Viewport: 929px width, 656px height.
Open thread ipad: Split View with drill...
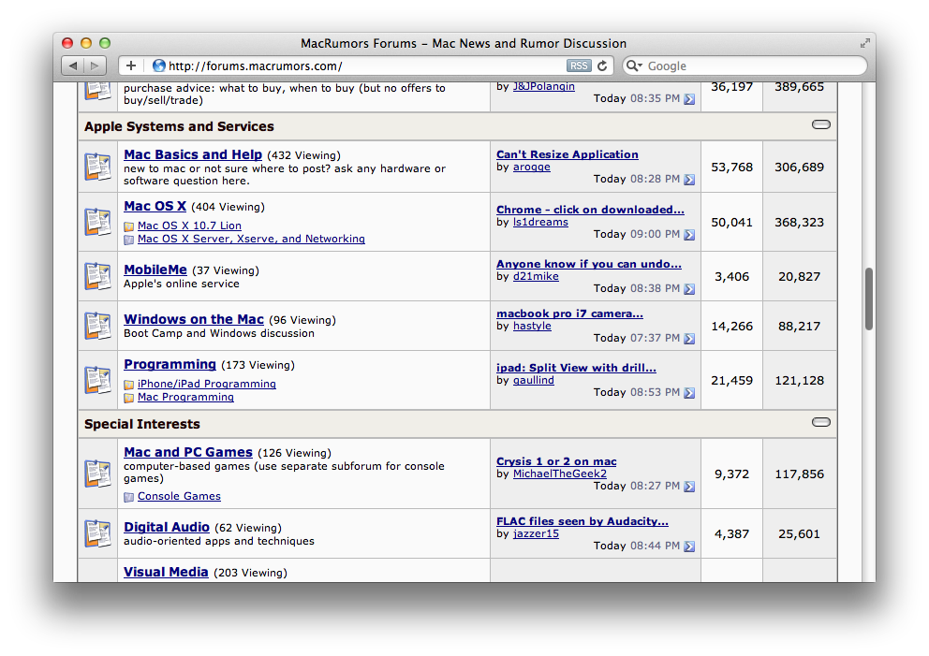pyautogui.click(x=577, y=367)
